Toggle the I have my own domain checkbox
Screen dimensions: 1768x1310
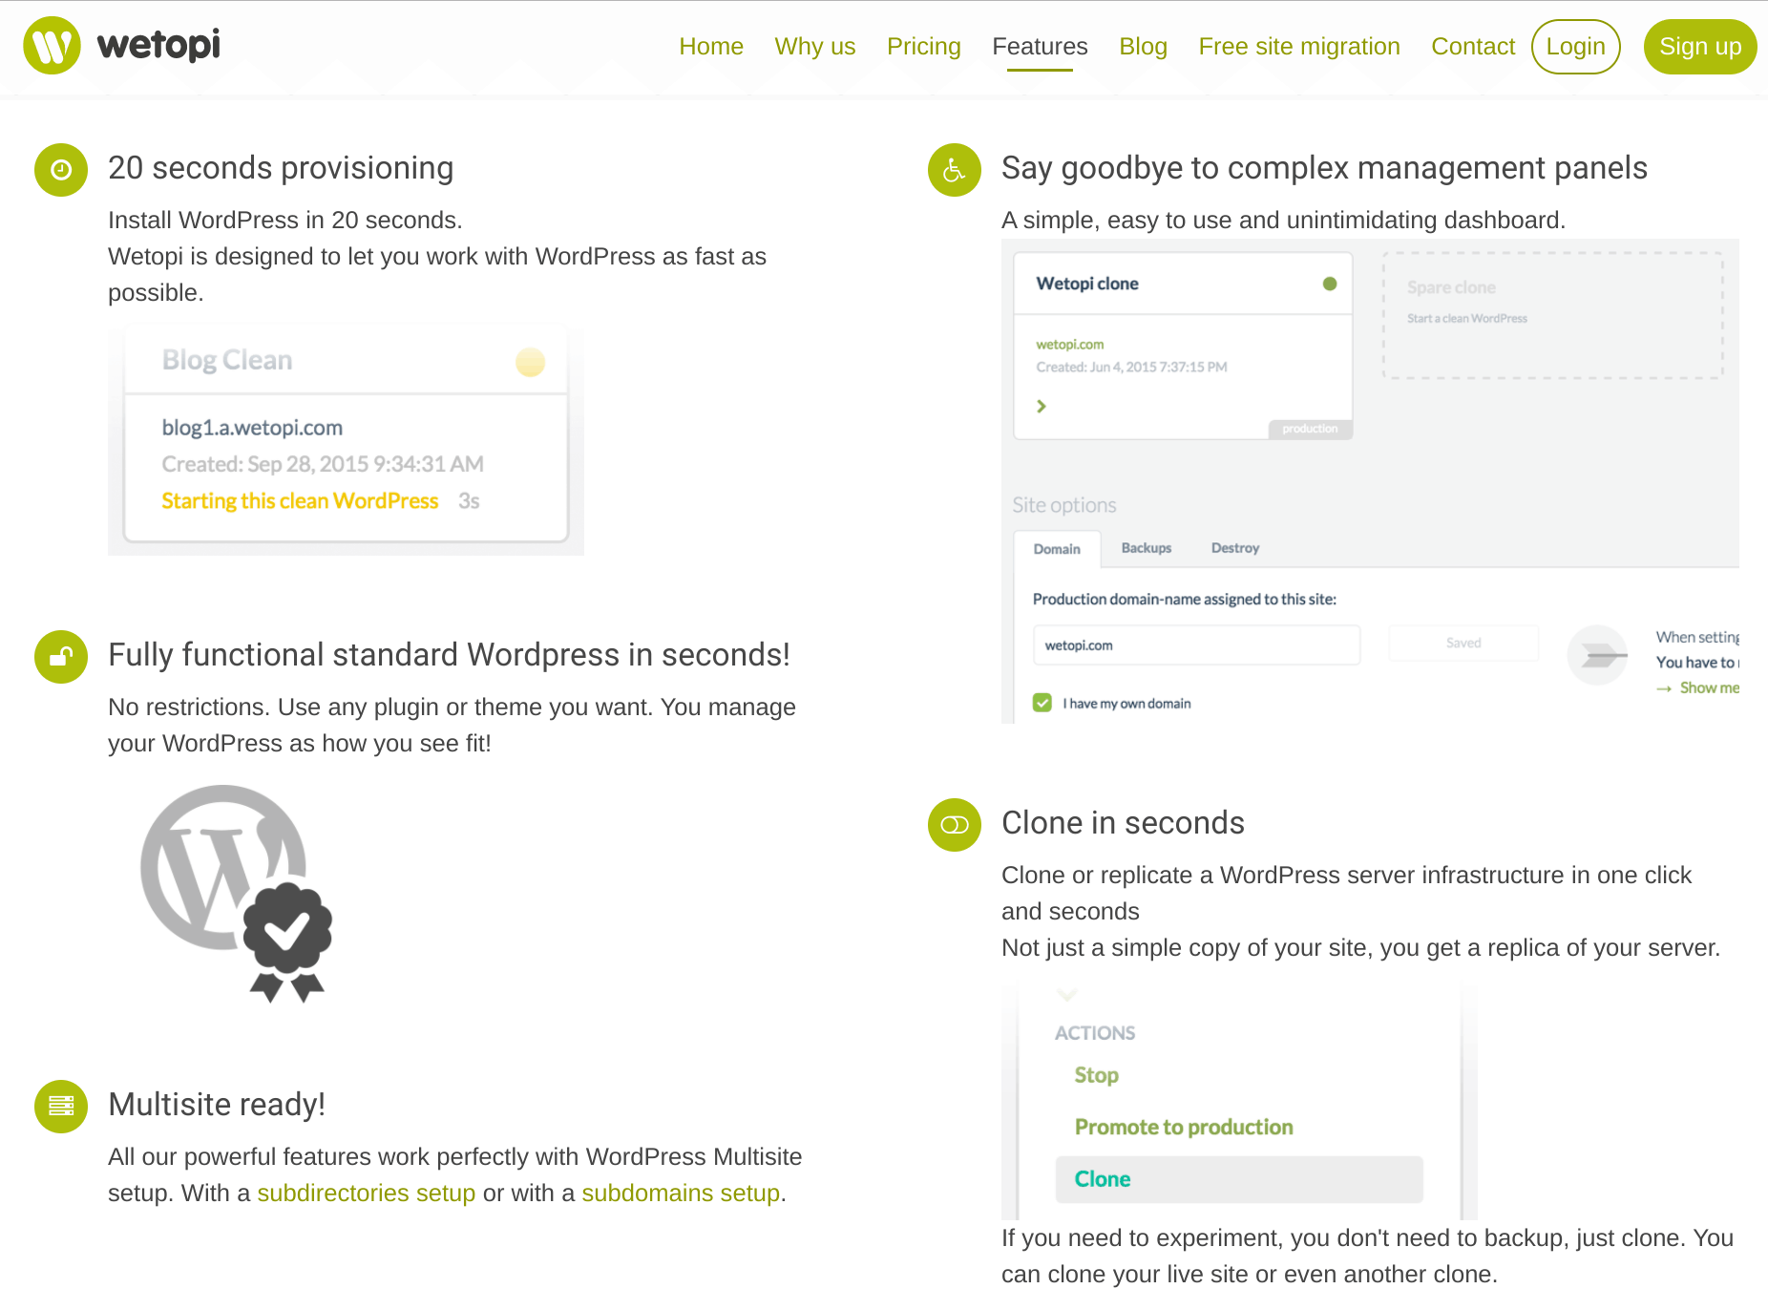click(x=1042, y=703)
